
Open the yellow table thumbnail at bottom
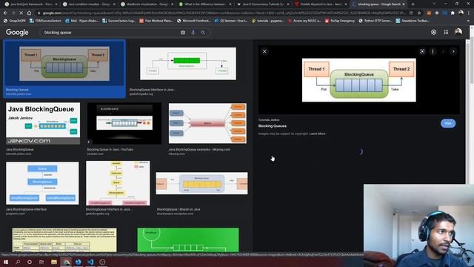(64, 240)
